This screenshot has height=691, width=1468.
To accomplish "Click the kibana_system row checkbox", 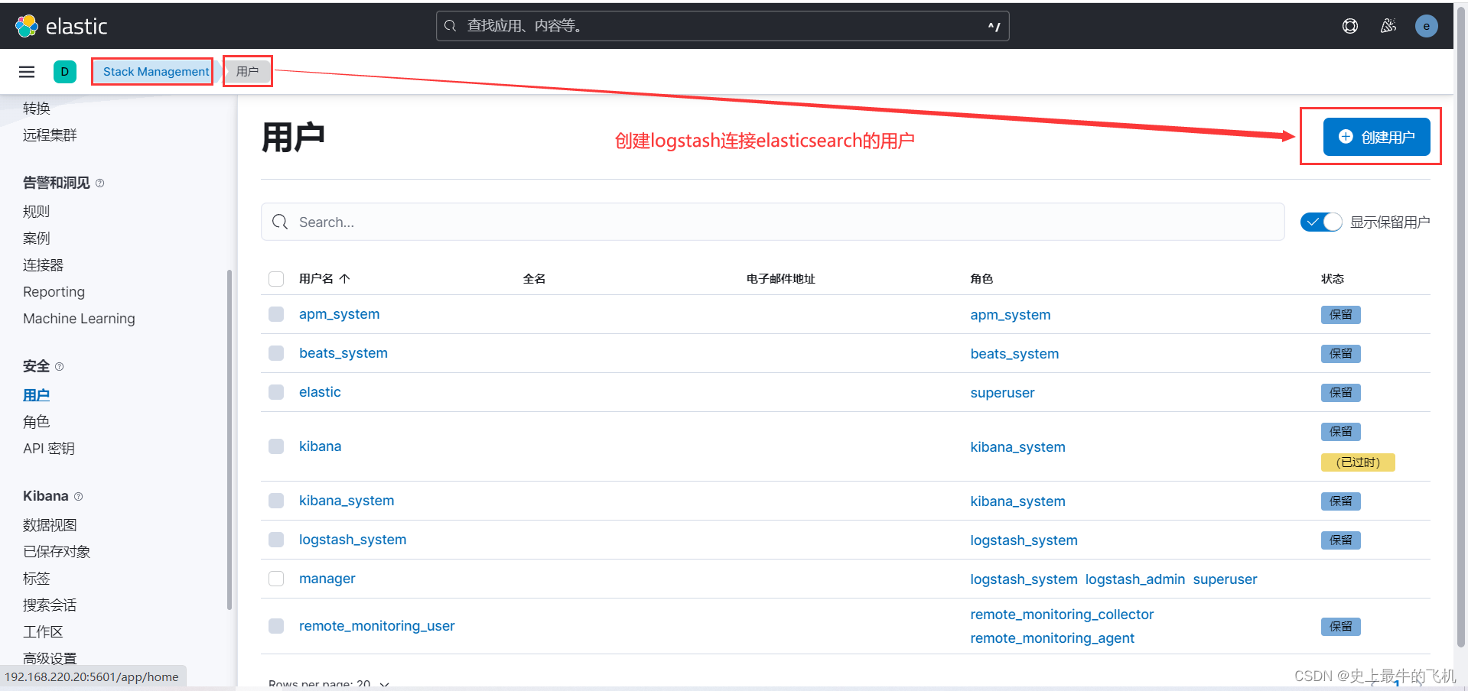I will click(276, 501).
